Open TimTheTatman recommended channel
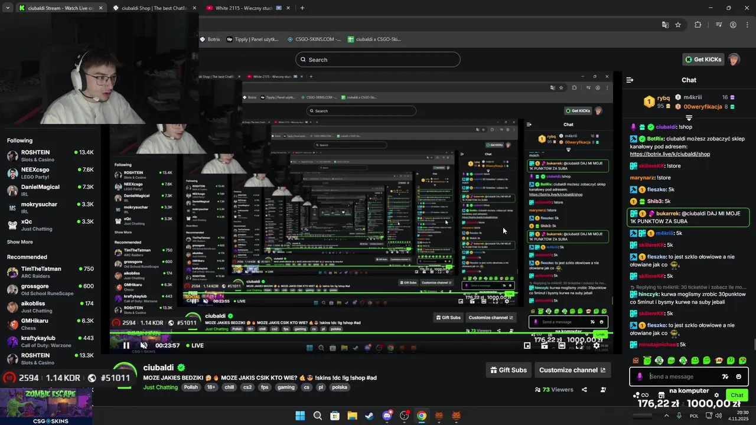The height and width of the screenshot is (425, 756). tap(50, 272)
